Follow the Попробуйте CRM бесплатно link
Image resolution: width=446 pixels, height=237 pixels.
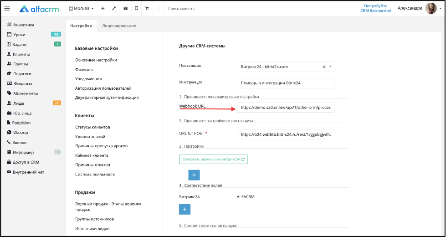pos(376,8)
